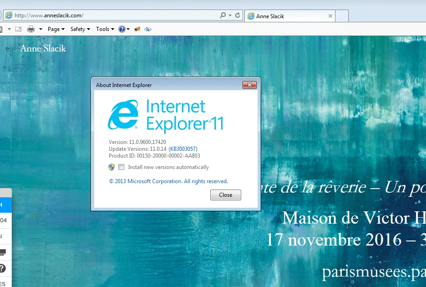Click the printer icon in command bar
Screen dimensions: 426x287
click(31, 29)
